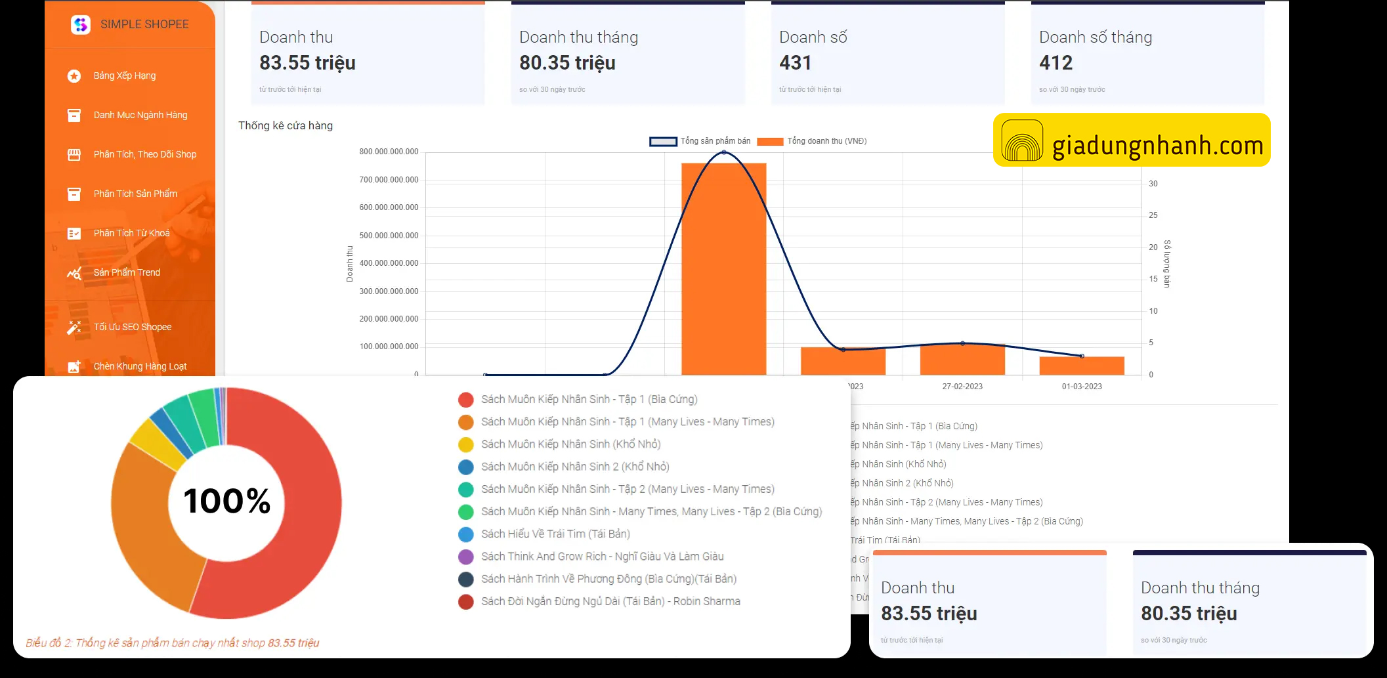
Task: Click the giadungnhanh.com logo icon
Action: pyautogui.click(x=1022, y=140)
